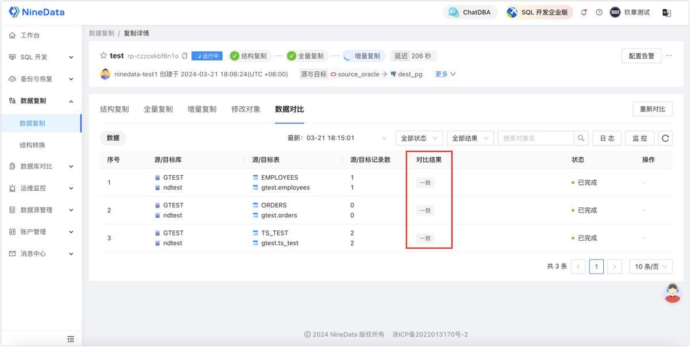The height and width of the screenshot is (347, 690).
Task: Click 重新对比 button
Action: pos(652,109)
